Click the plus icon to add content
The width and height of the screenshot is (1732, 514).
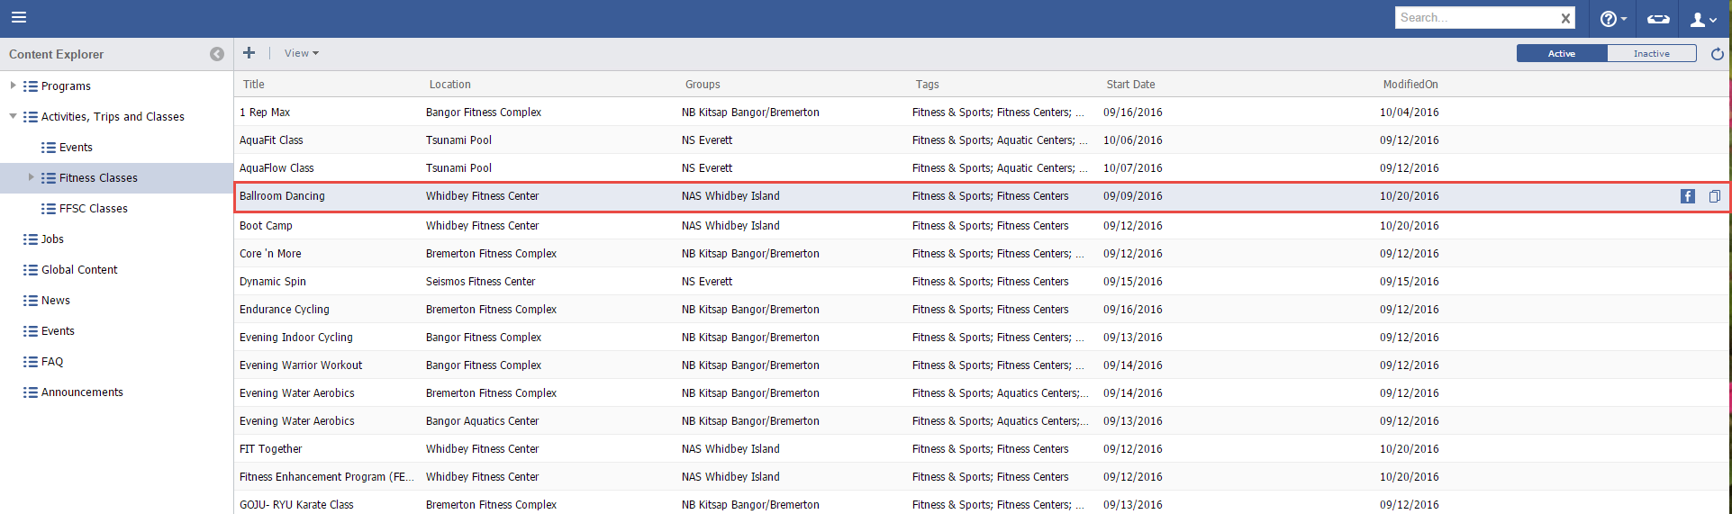pos(249,53)
